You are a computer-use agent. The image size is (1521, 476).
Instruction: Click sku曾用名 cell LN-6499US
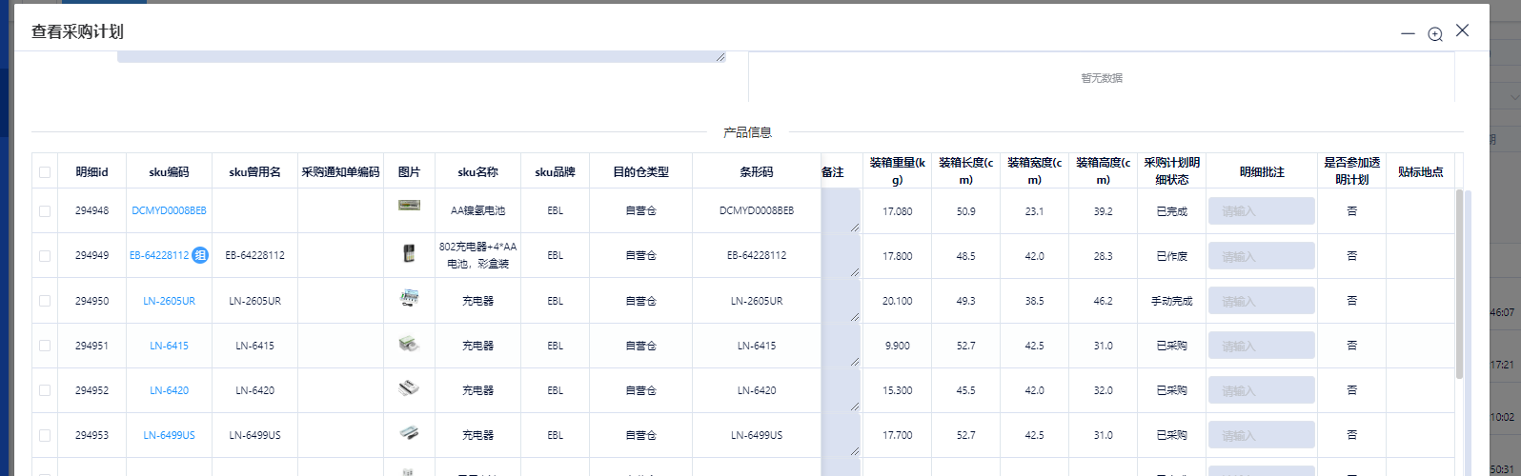pos(254,435)
